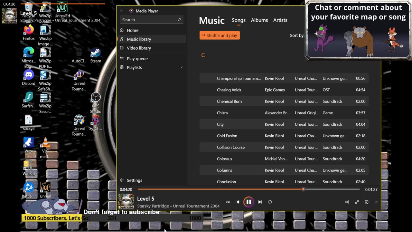The width and height of the screenshot is (412, 232).
Task: Open UnrealEd desktop icon
Action: point(62,10)
